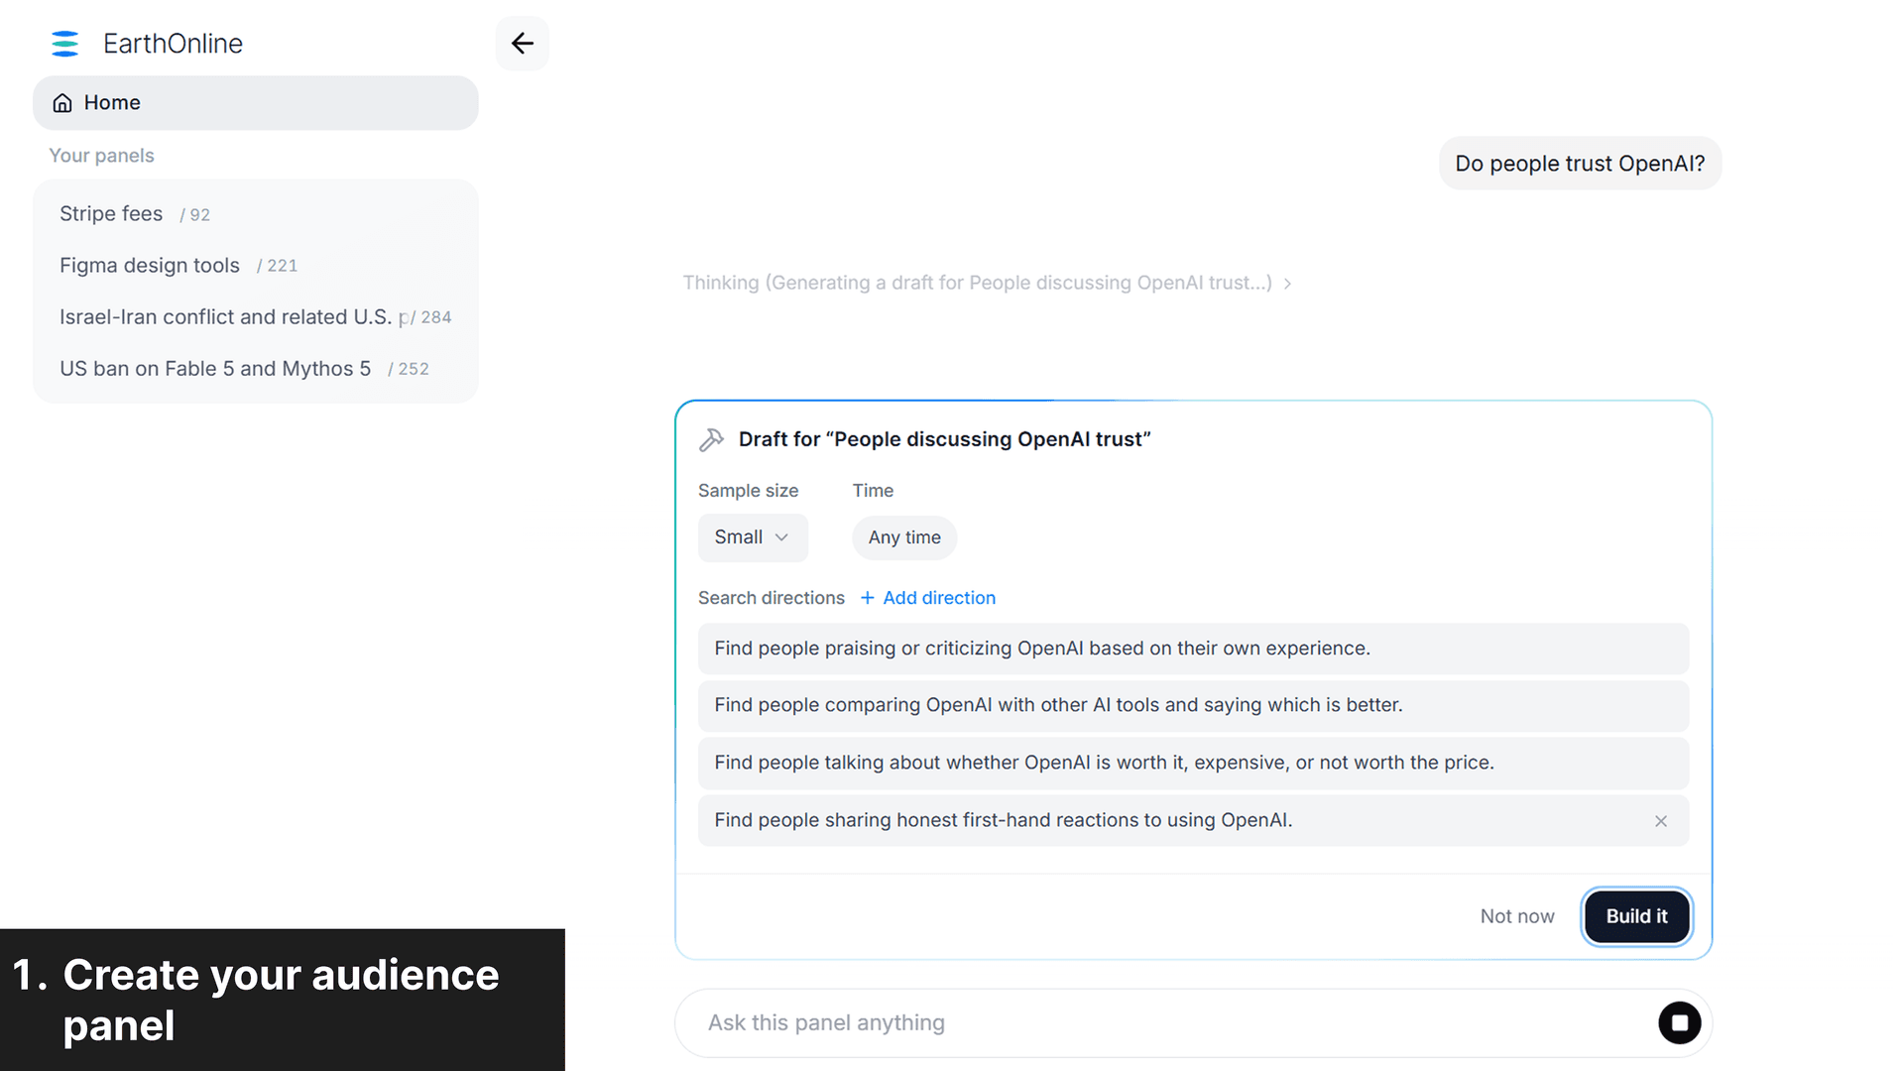Open the Home page
This screenshot has width=1904, height=1071.
coord(256,103)
